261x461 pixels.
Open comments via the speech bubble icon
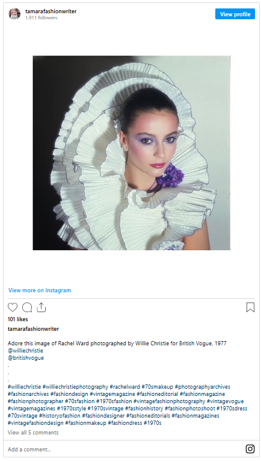click(27, 307)
